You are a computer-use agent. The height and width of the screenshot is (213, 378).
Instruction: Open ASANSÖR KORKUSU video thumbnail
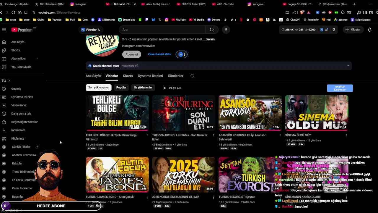(250, 113)
